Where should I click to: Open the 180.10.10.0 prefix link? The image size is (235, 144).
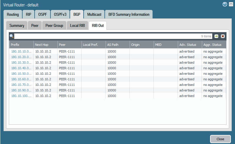pos(21,51)
